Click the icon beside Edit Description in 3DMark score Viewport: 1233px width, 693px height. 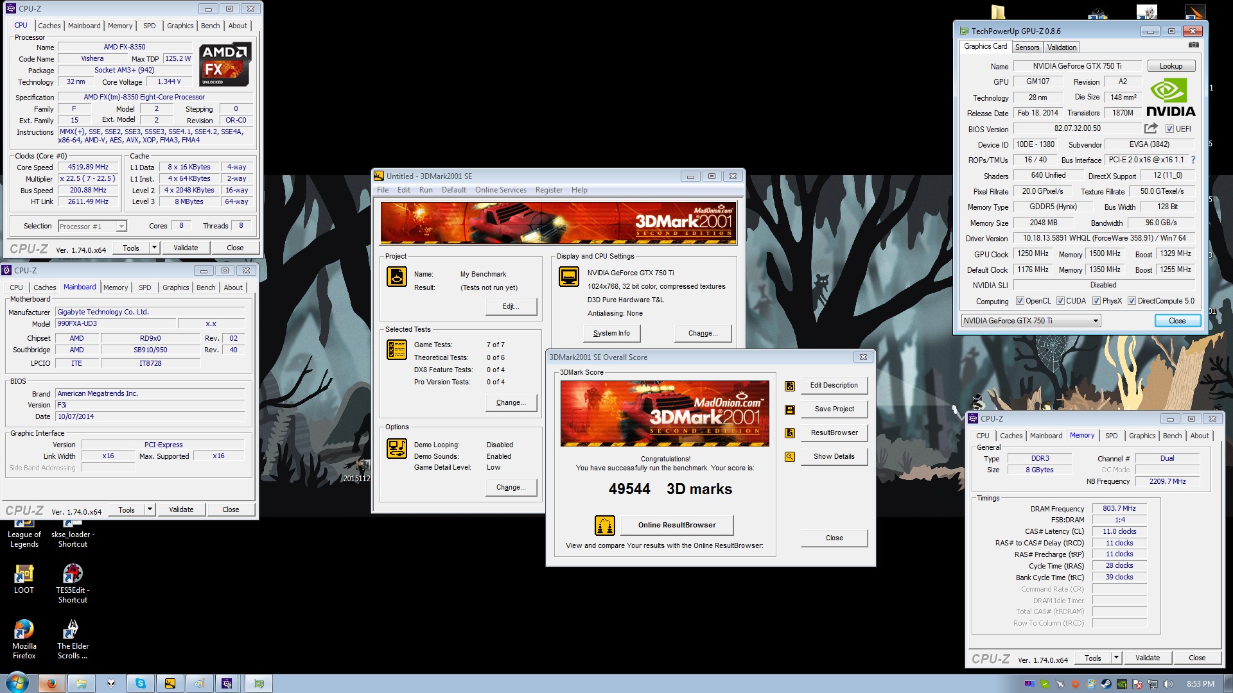(x=790, y=386)
